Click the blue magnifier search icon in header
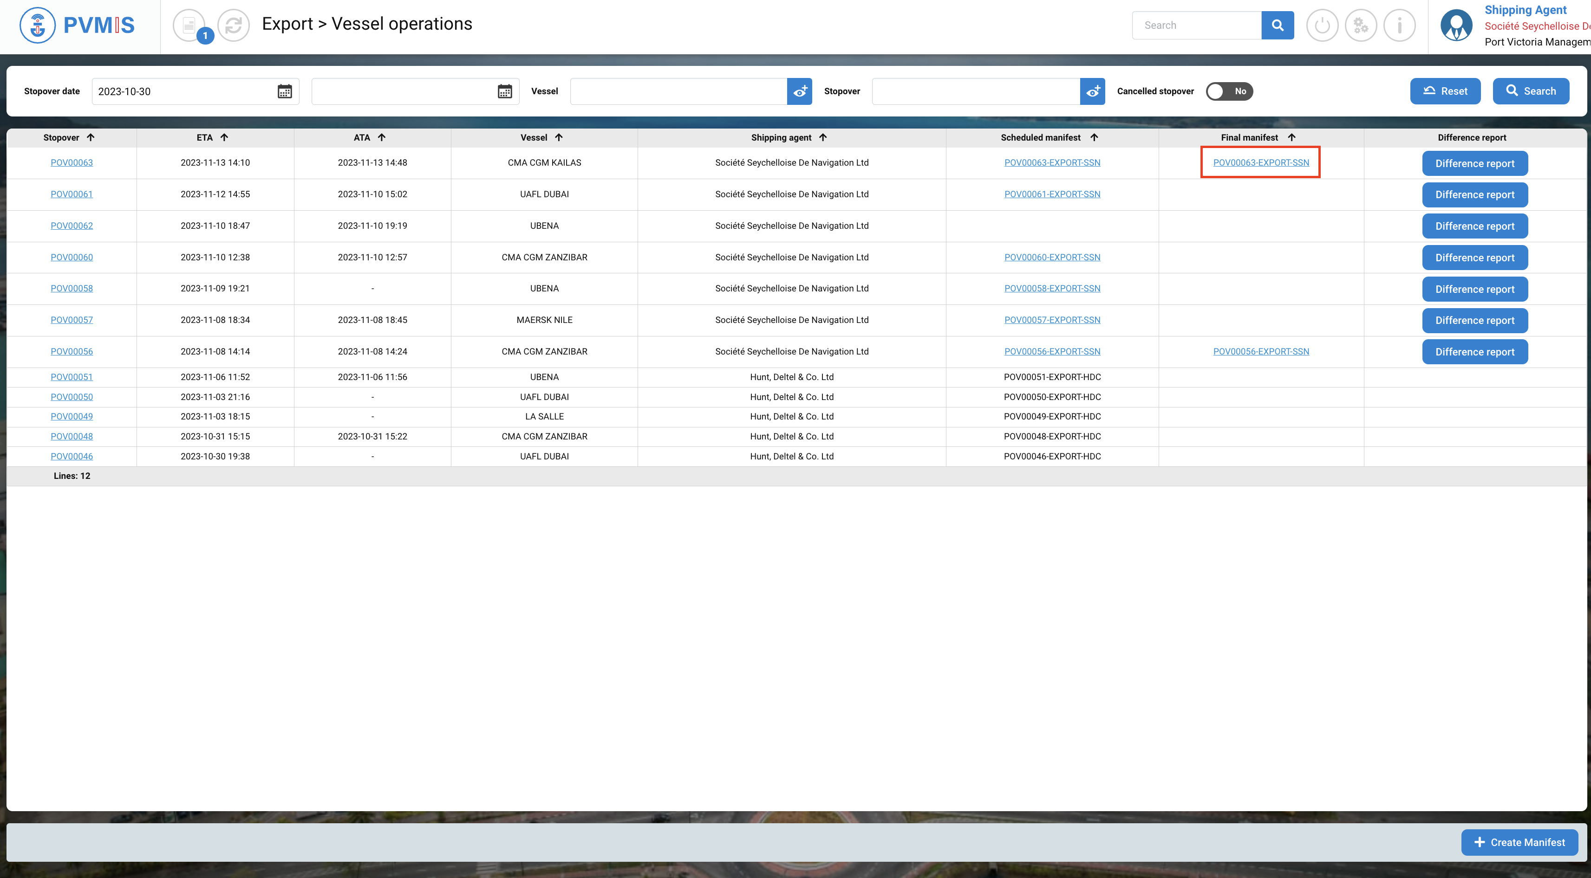The image size is (1591, 878). click(x=1277, y=26)
